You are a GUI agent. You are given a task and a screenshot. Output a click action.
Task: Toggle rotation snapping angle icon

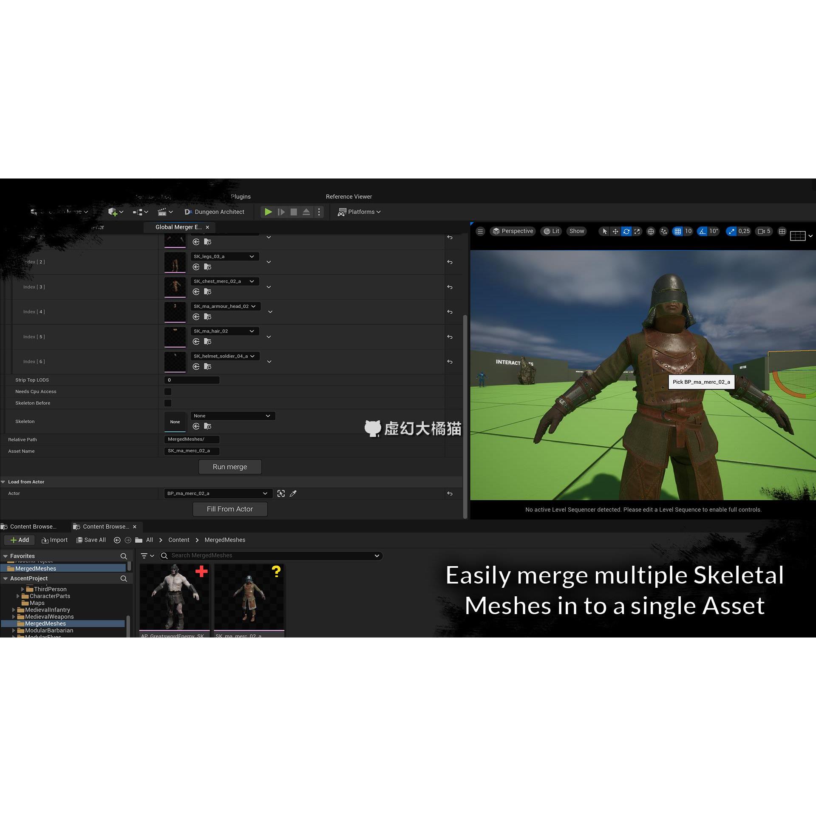[702, 231]
